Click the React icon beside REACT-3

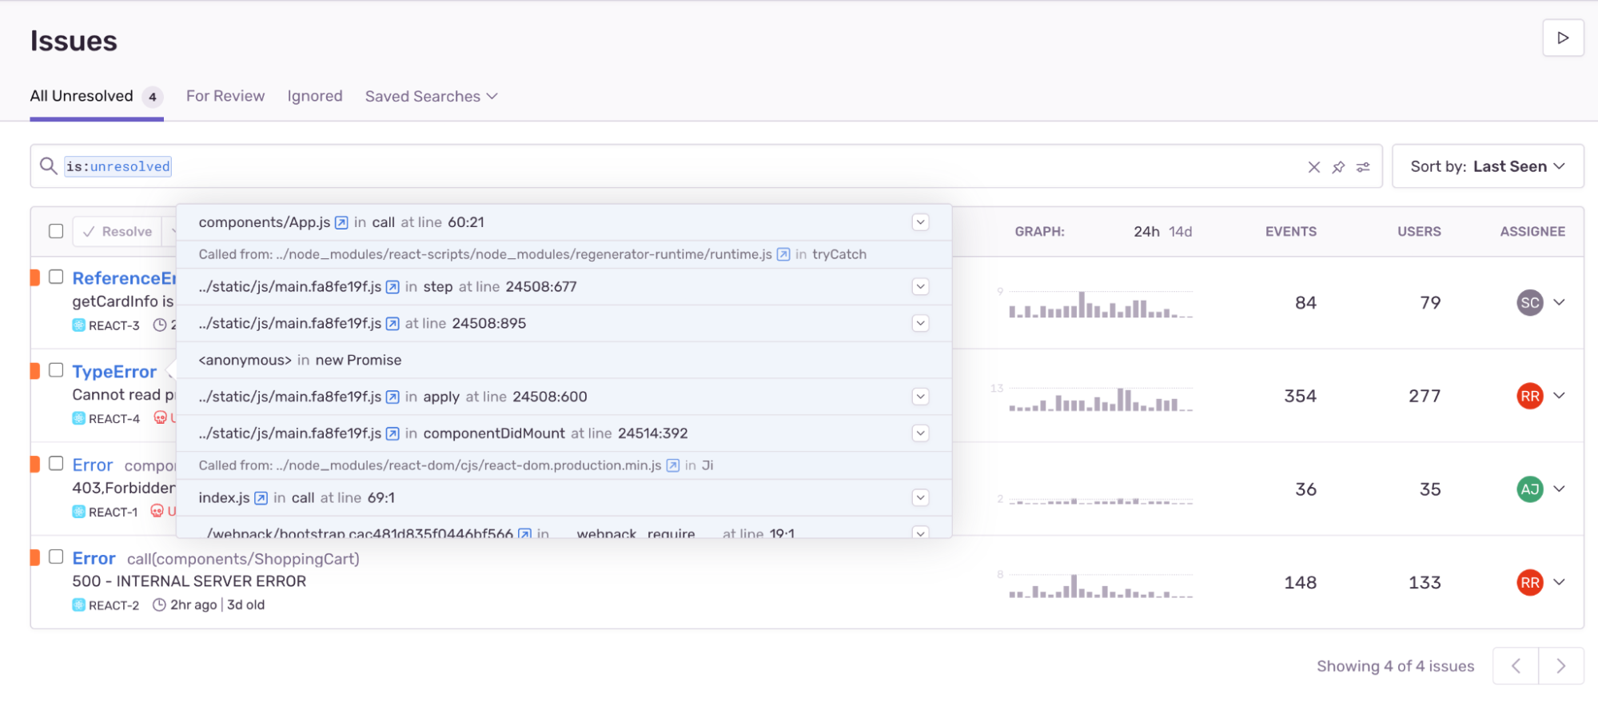pos(78,325)
